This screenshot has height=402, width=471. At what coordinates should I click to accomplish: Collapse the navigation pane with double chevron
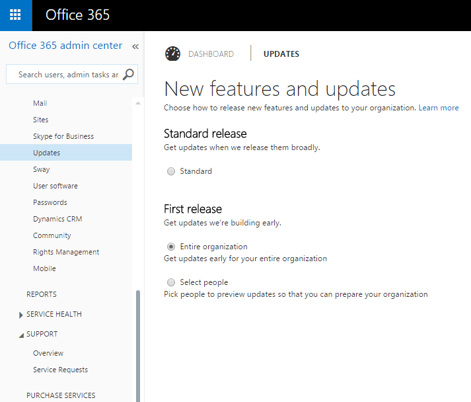tap(135, 46)
